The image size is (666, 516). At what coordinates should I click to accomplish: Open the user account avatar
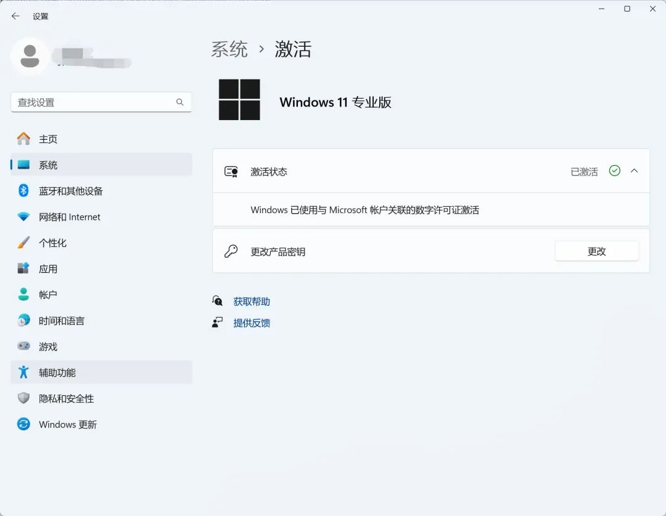pyautogui.click(x=30, y=56)
